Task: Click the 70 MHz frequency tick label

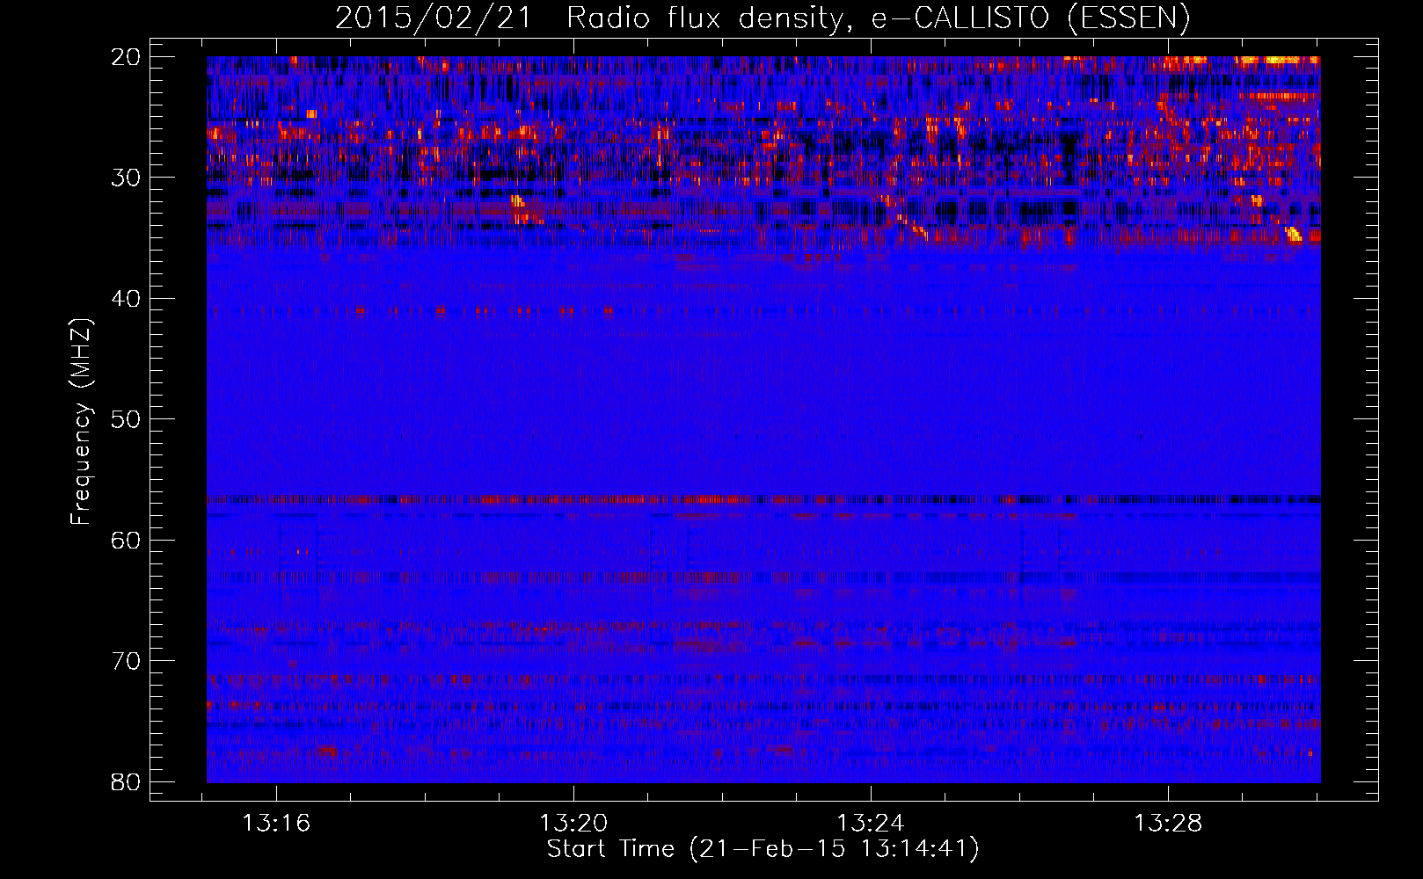Action: point(126,661)
